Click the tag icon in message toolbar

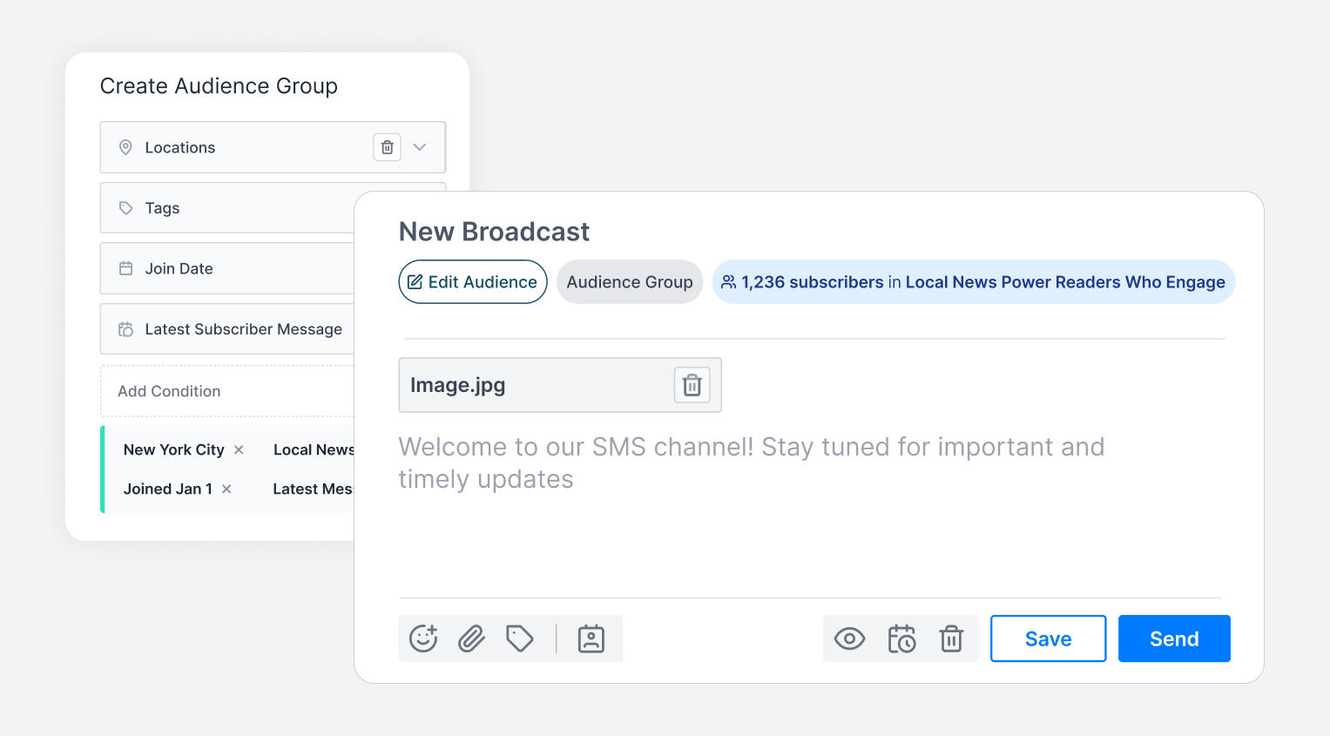point(520,638)
